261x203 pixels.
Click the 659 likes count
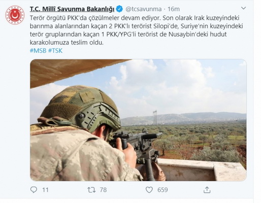162,190
